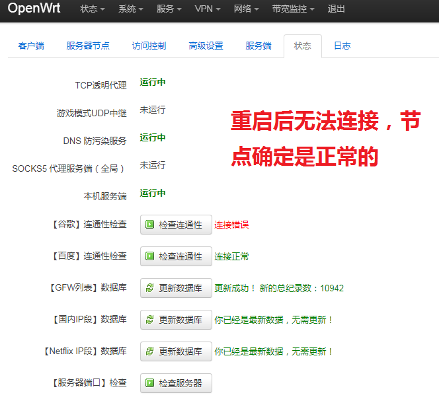Open the 服务器节点 tab
Image resolution: width=439 pixels, height=399 pixels.
[88, 46]
